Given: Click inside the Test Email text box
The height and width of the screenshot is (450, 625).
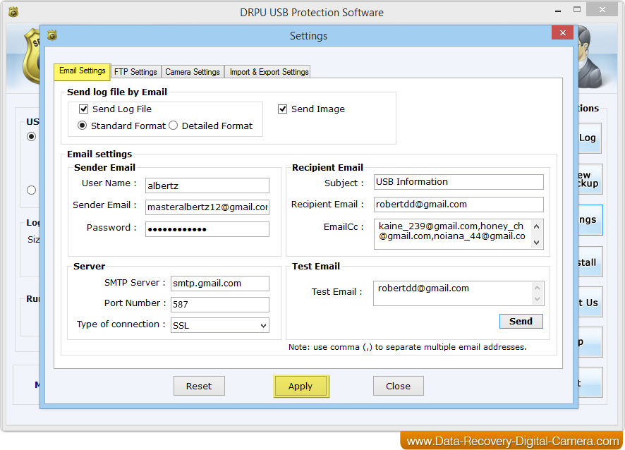Looking at the screenshot, I should [x=452, y=293].
